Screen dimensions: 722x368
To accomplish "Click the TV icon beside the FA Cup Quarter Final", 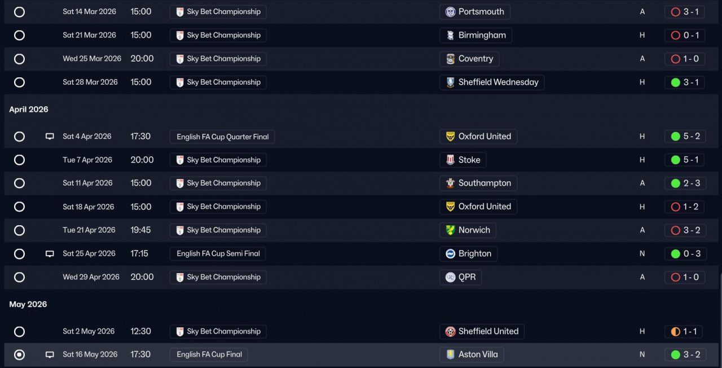I will (x=50, y=137).
